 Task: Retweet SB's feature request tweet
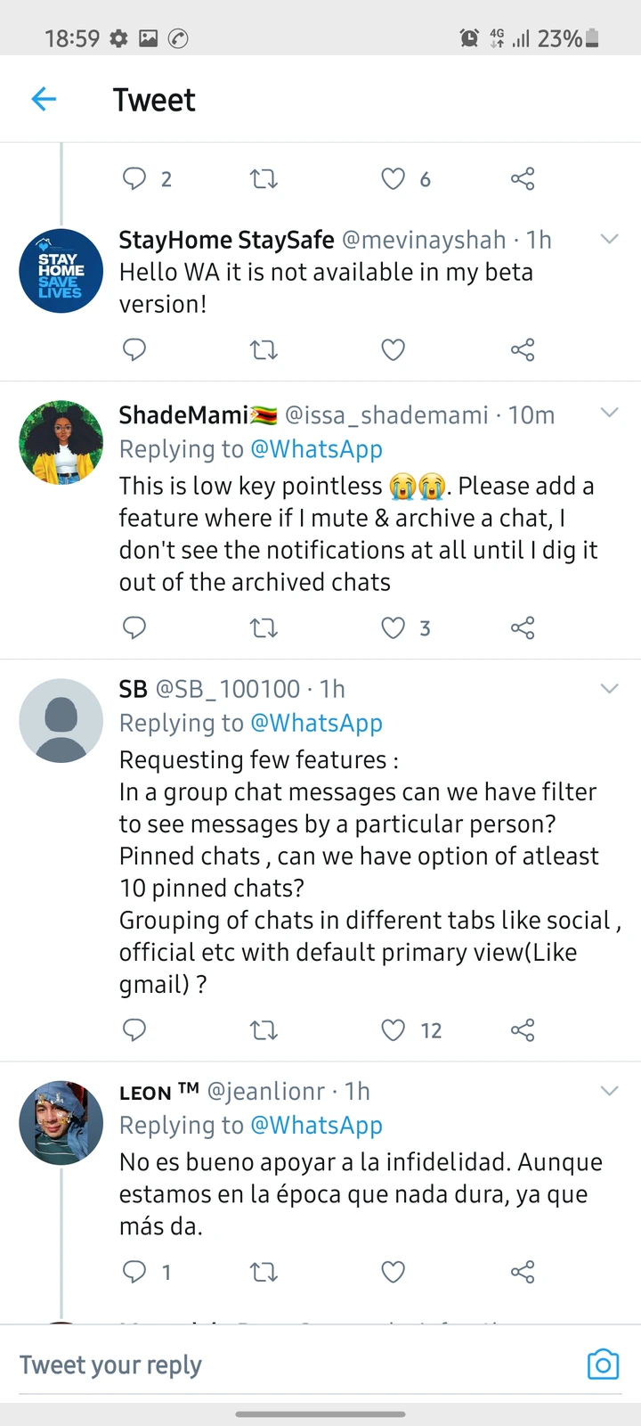point(264,1030)
